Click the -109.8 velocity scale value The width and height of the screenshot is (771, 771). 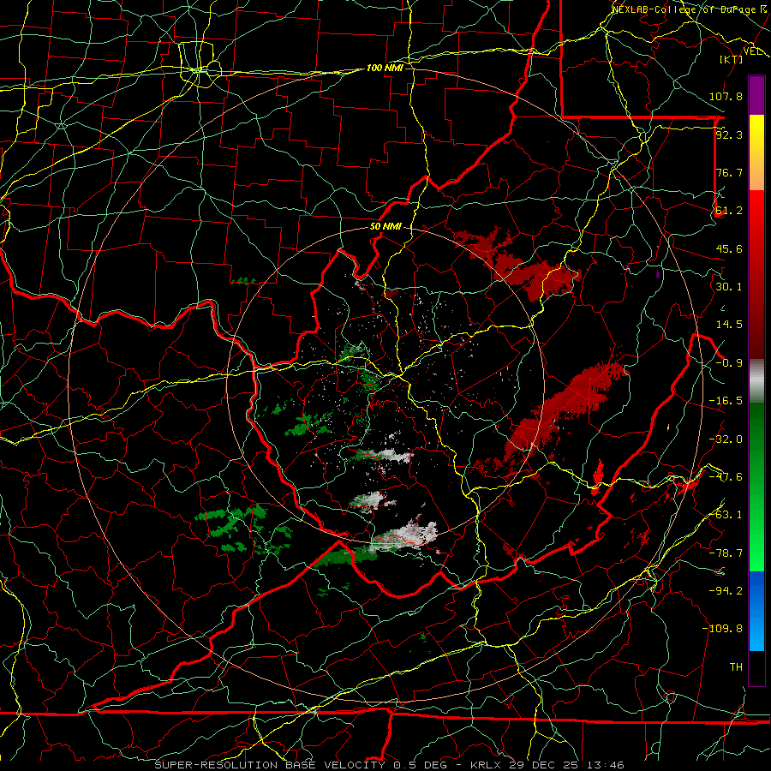[x=722, y=629]
